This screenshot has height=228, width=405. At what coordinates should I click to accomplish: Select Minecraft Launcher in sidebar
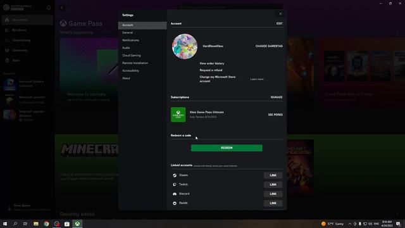(x=27, y=99)
